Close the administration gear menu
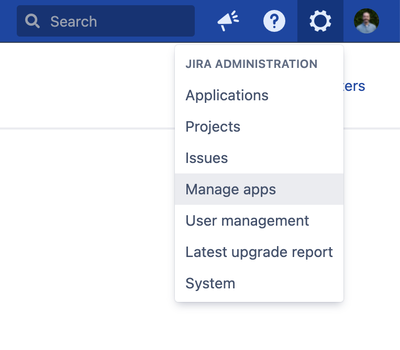The width and height of the screenshot is (400, 350). pyautogui.click(x=320, y=21)
